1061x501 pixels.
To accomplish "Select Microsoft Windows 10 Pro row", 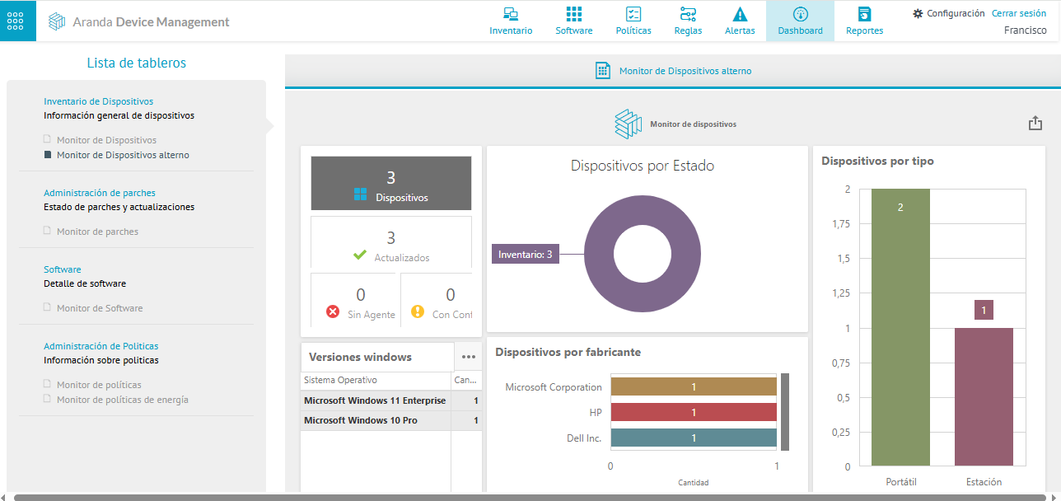I will pos(391,420).
